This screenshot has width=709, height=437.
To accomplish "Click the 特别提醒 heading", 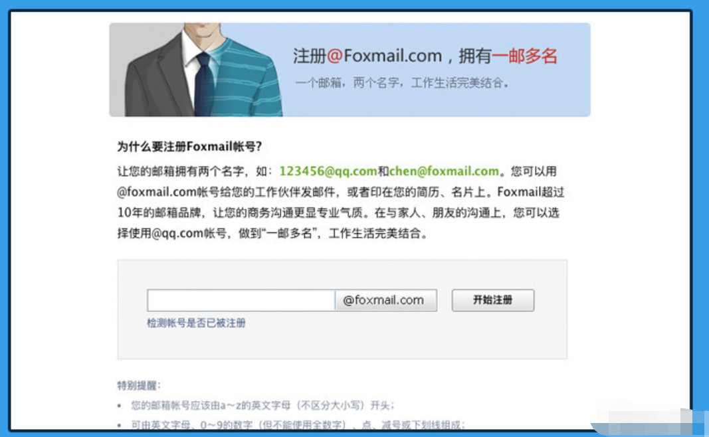I will 138,385.
